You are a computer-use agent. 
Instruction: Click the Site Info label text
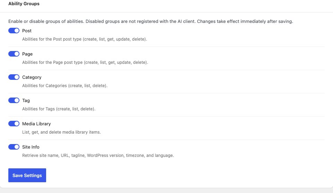[31, 147]
